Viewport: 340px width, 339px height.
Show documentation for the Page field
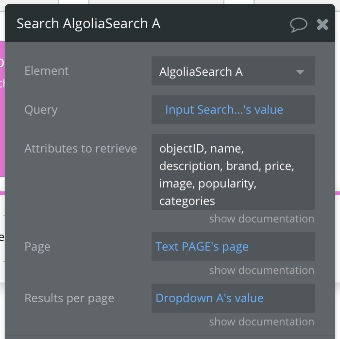pyautogui.click(x=261, y=271)
